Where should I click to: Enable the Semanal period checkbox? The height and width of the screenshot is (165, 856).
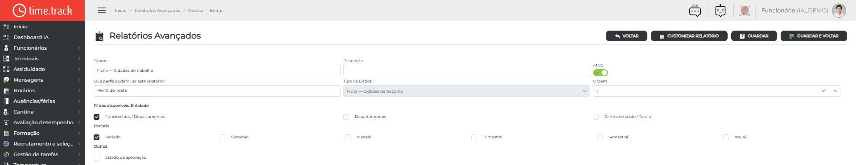pyautogui.click(x=222, y=137)
